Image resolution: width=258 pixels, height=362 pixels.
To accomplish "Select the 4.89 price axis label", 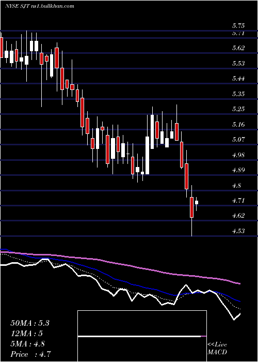I will [x=238, y=170].
